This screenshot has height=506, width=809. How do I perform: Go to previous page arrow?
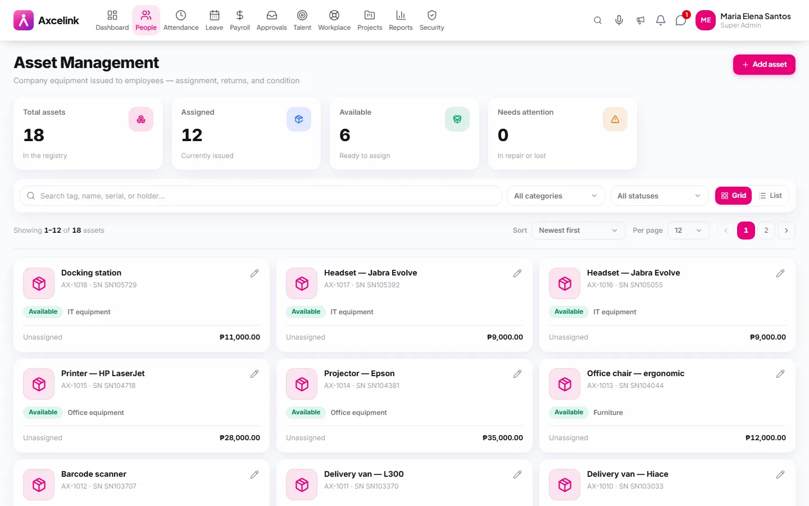coord(726,231)
